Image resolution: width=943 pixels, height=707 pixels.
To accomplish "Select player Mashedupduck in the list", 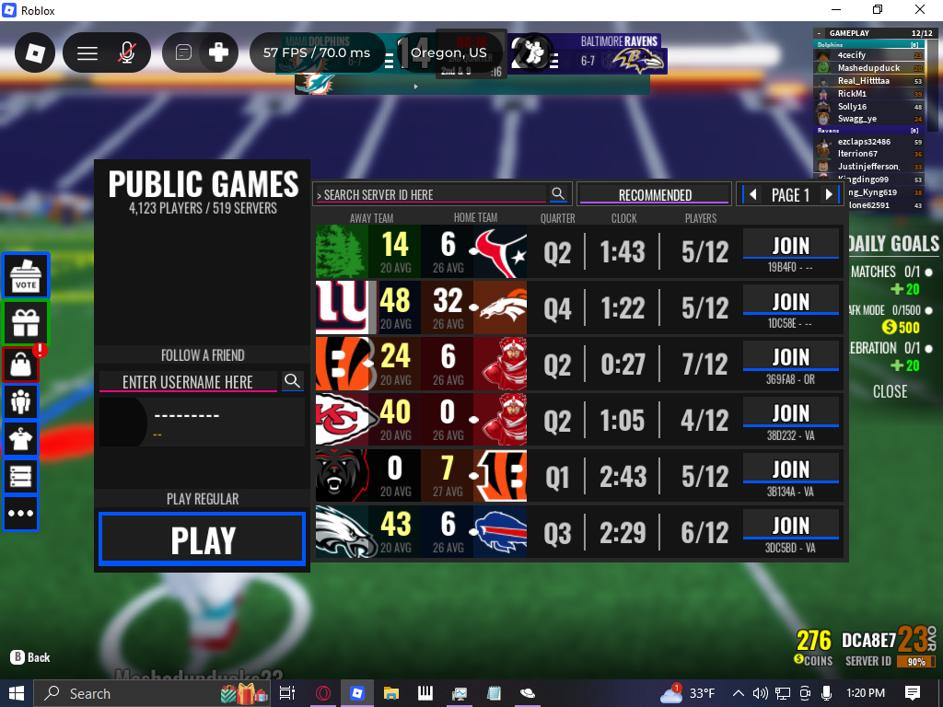I will (869, 68).
